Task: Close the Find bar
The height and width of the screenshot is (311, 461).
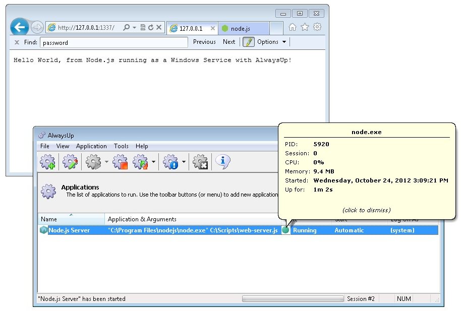Action: (17, 42)
